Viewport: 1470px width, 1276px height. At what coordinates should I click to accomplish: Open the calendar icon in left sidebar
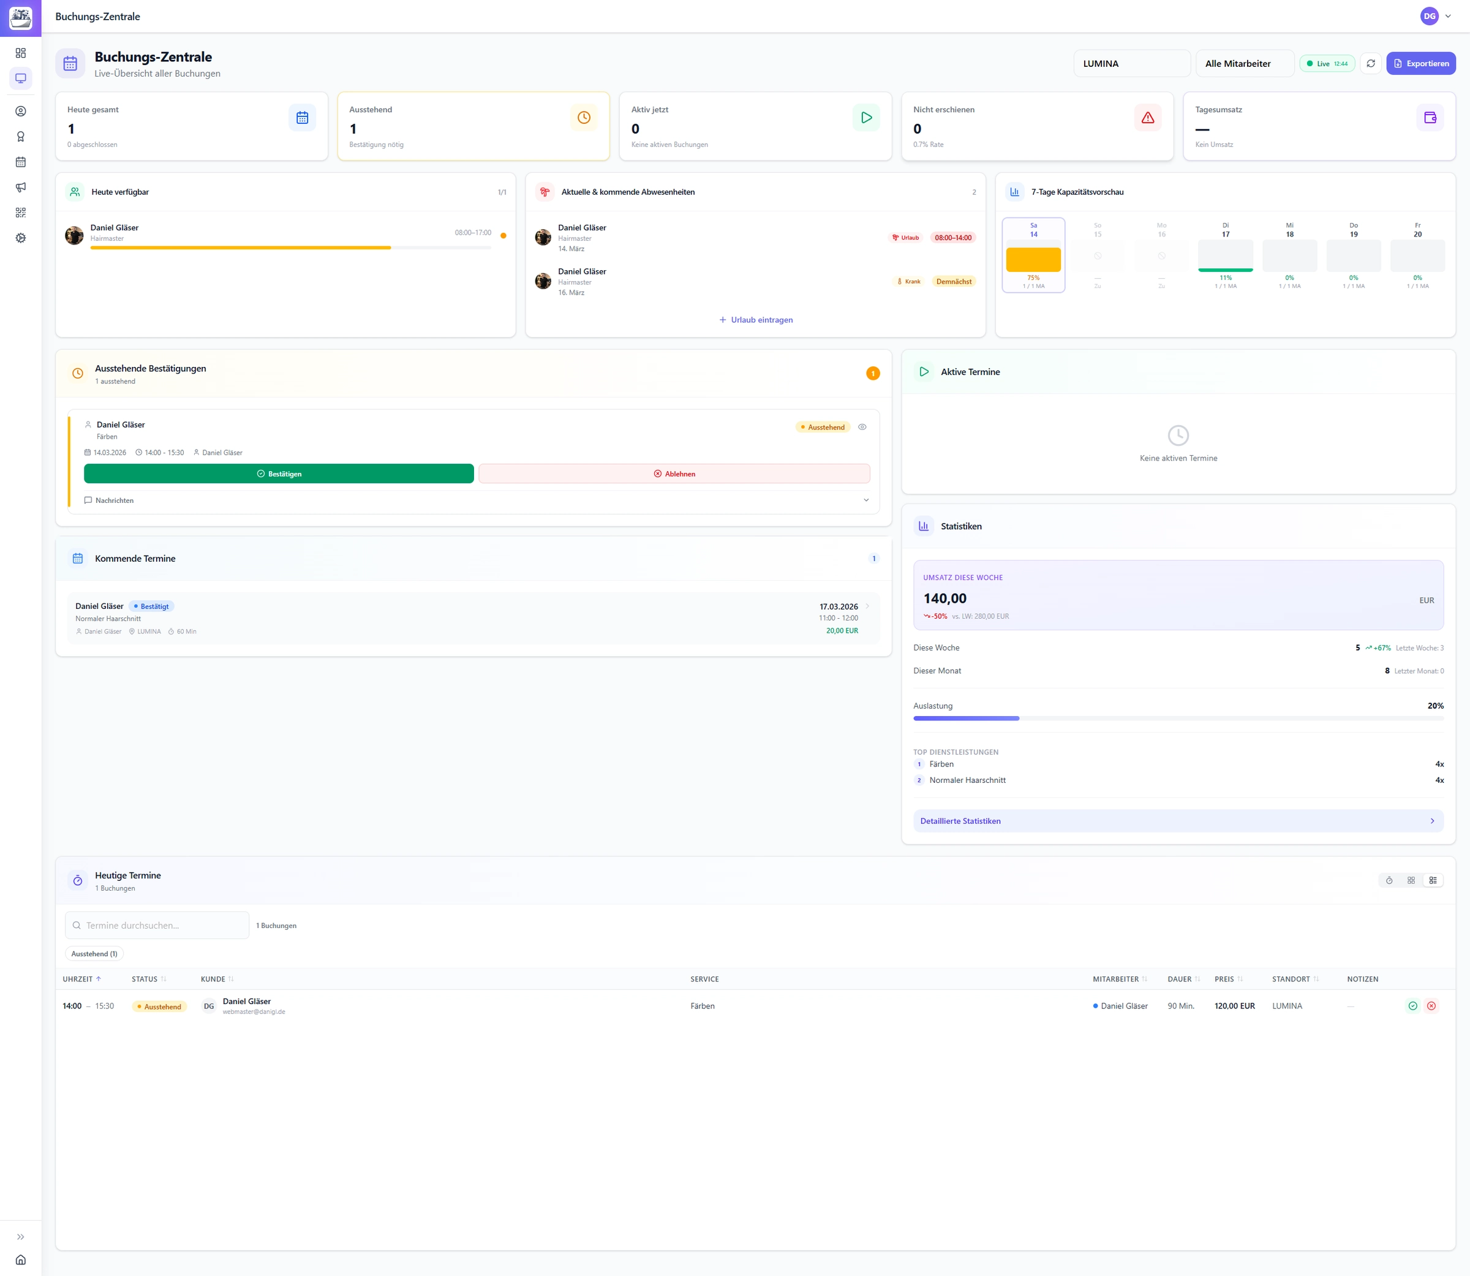[21, 162]
